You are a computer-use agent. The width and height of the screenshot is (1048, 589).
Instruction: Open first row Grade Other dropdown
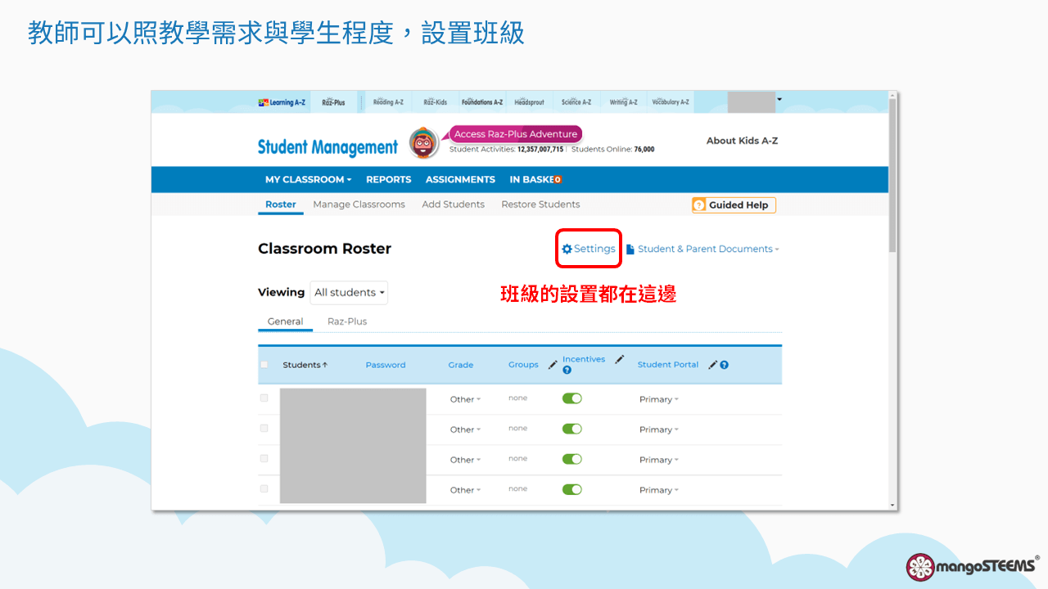[465, 399]
